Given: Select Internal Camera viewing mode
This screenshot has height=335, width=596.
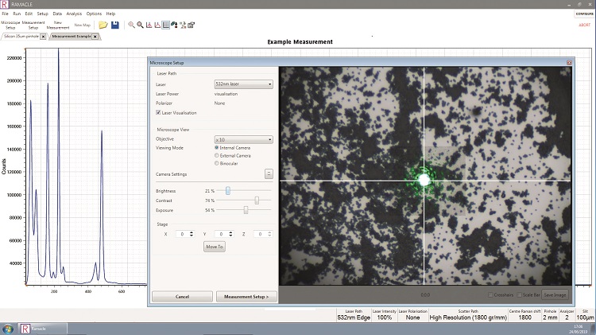Looking at the screenshot, I should point(217,148).
